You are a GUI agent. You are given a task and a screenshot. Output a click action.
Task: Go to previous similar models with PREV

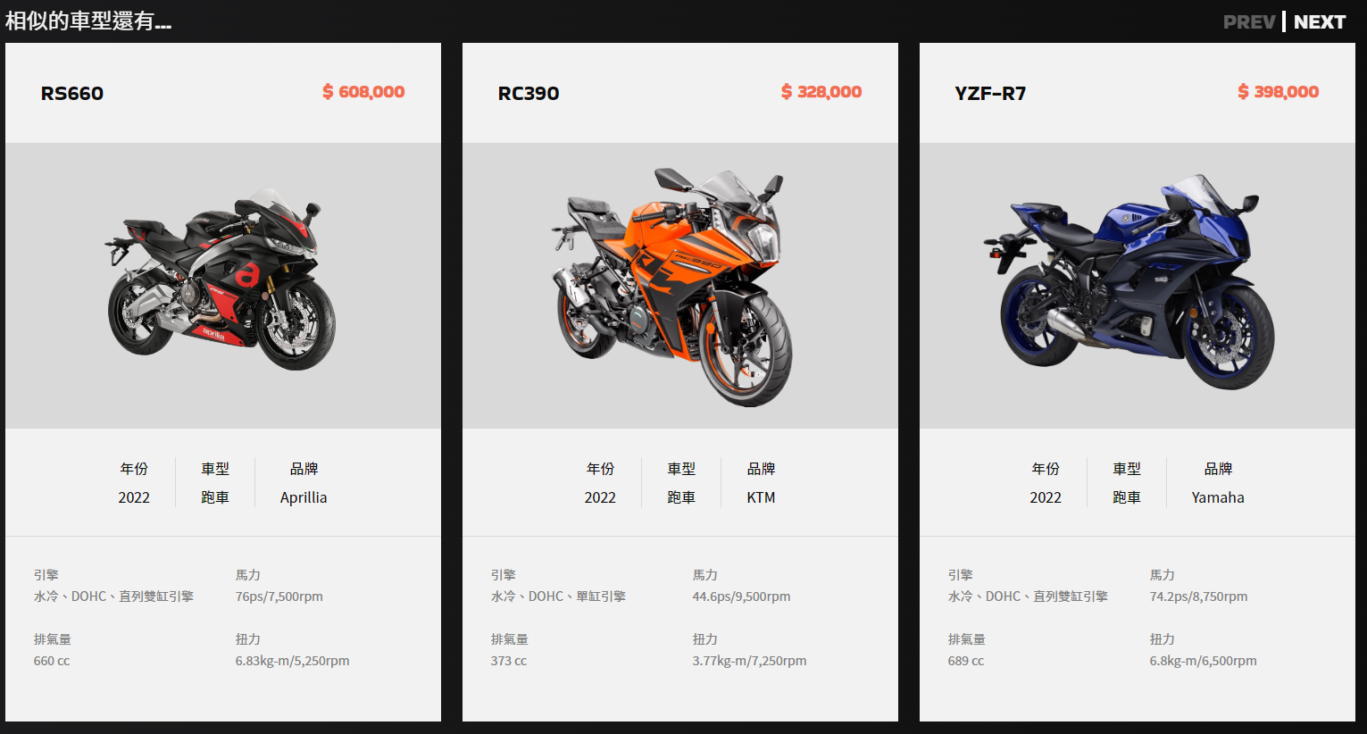pos(1248,22)
